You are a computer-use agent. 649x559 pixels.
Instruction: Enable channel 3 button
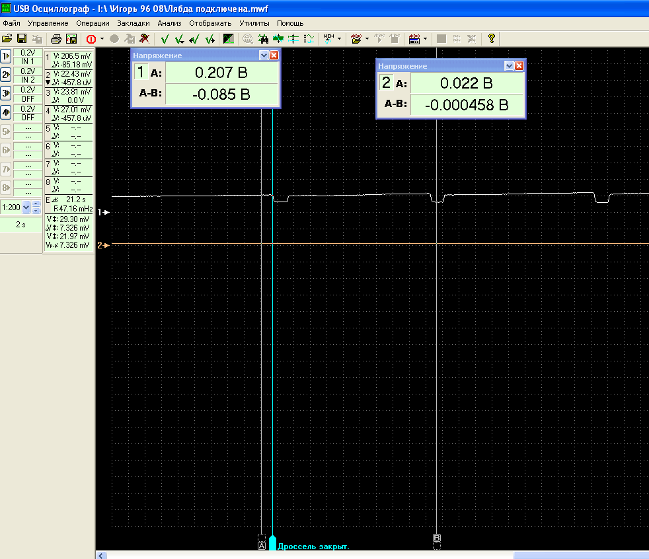tap(6, 93)
